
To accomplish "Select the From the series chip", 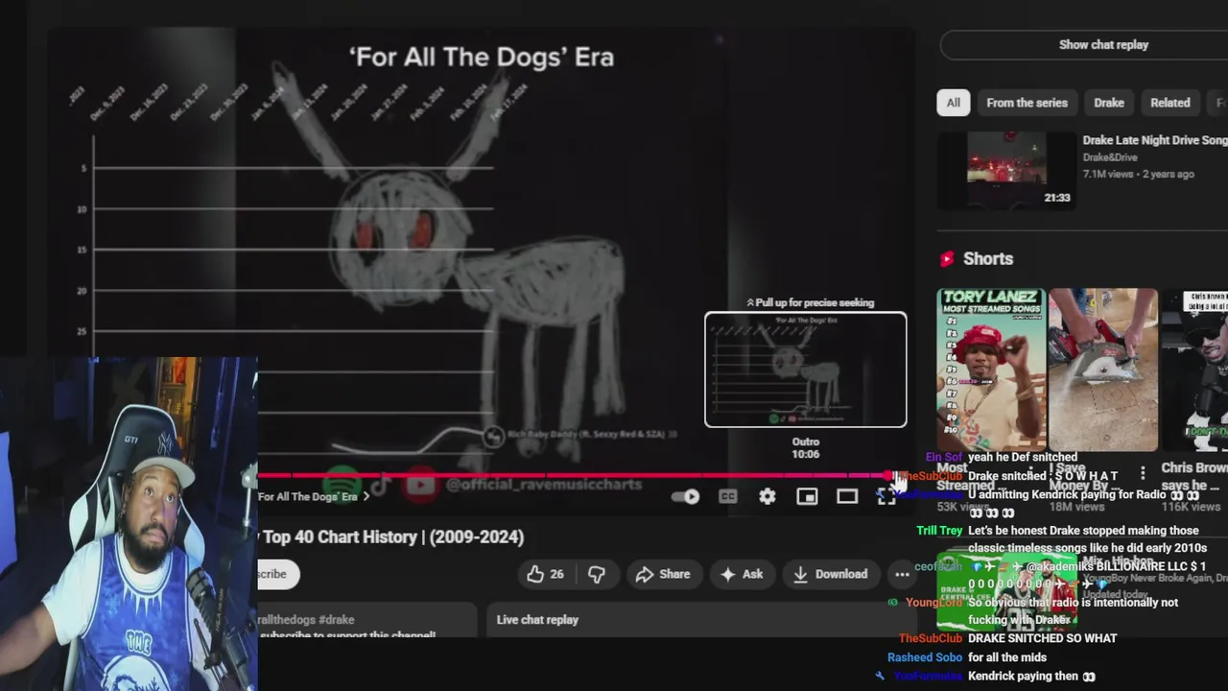I will [x=1027, y=103].
